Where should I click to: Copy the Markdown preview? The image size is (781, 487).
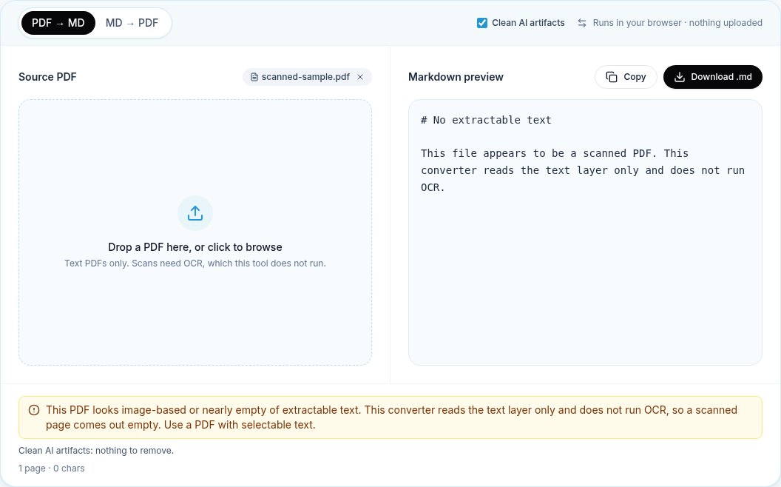click(x=626, y=77)
